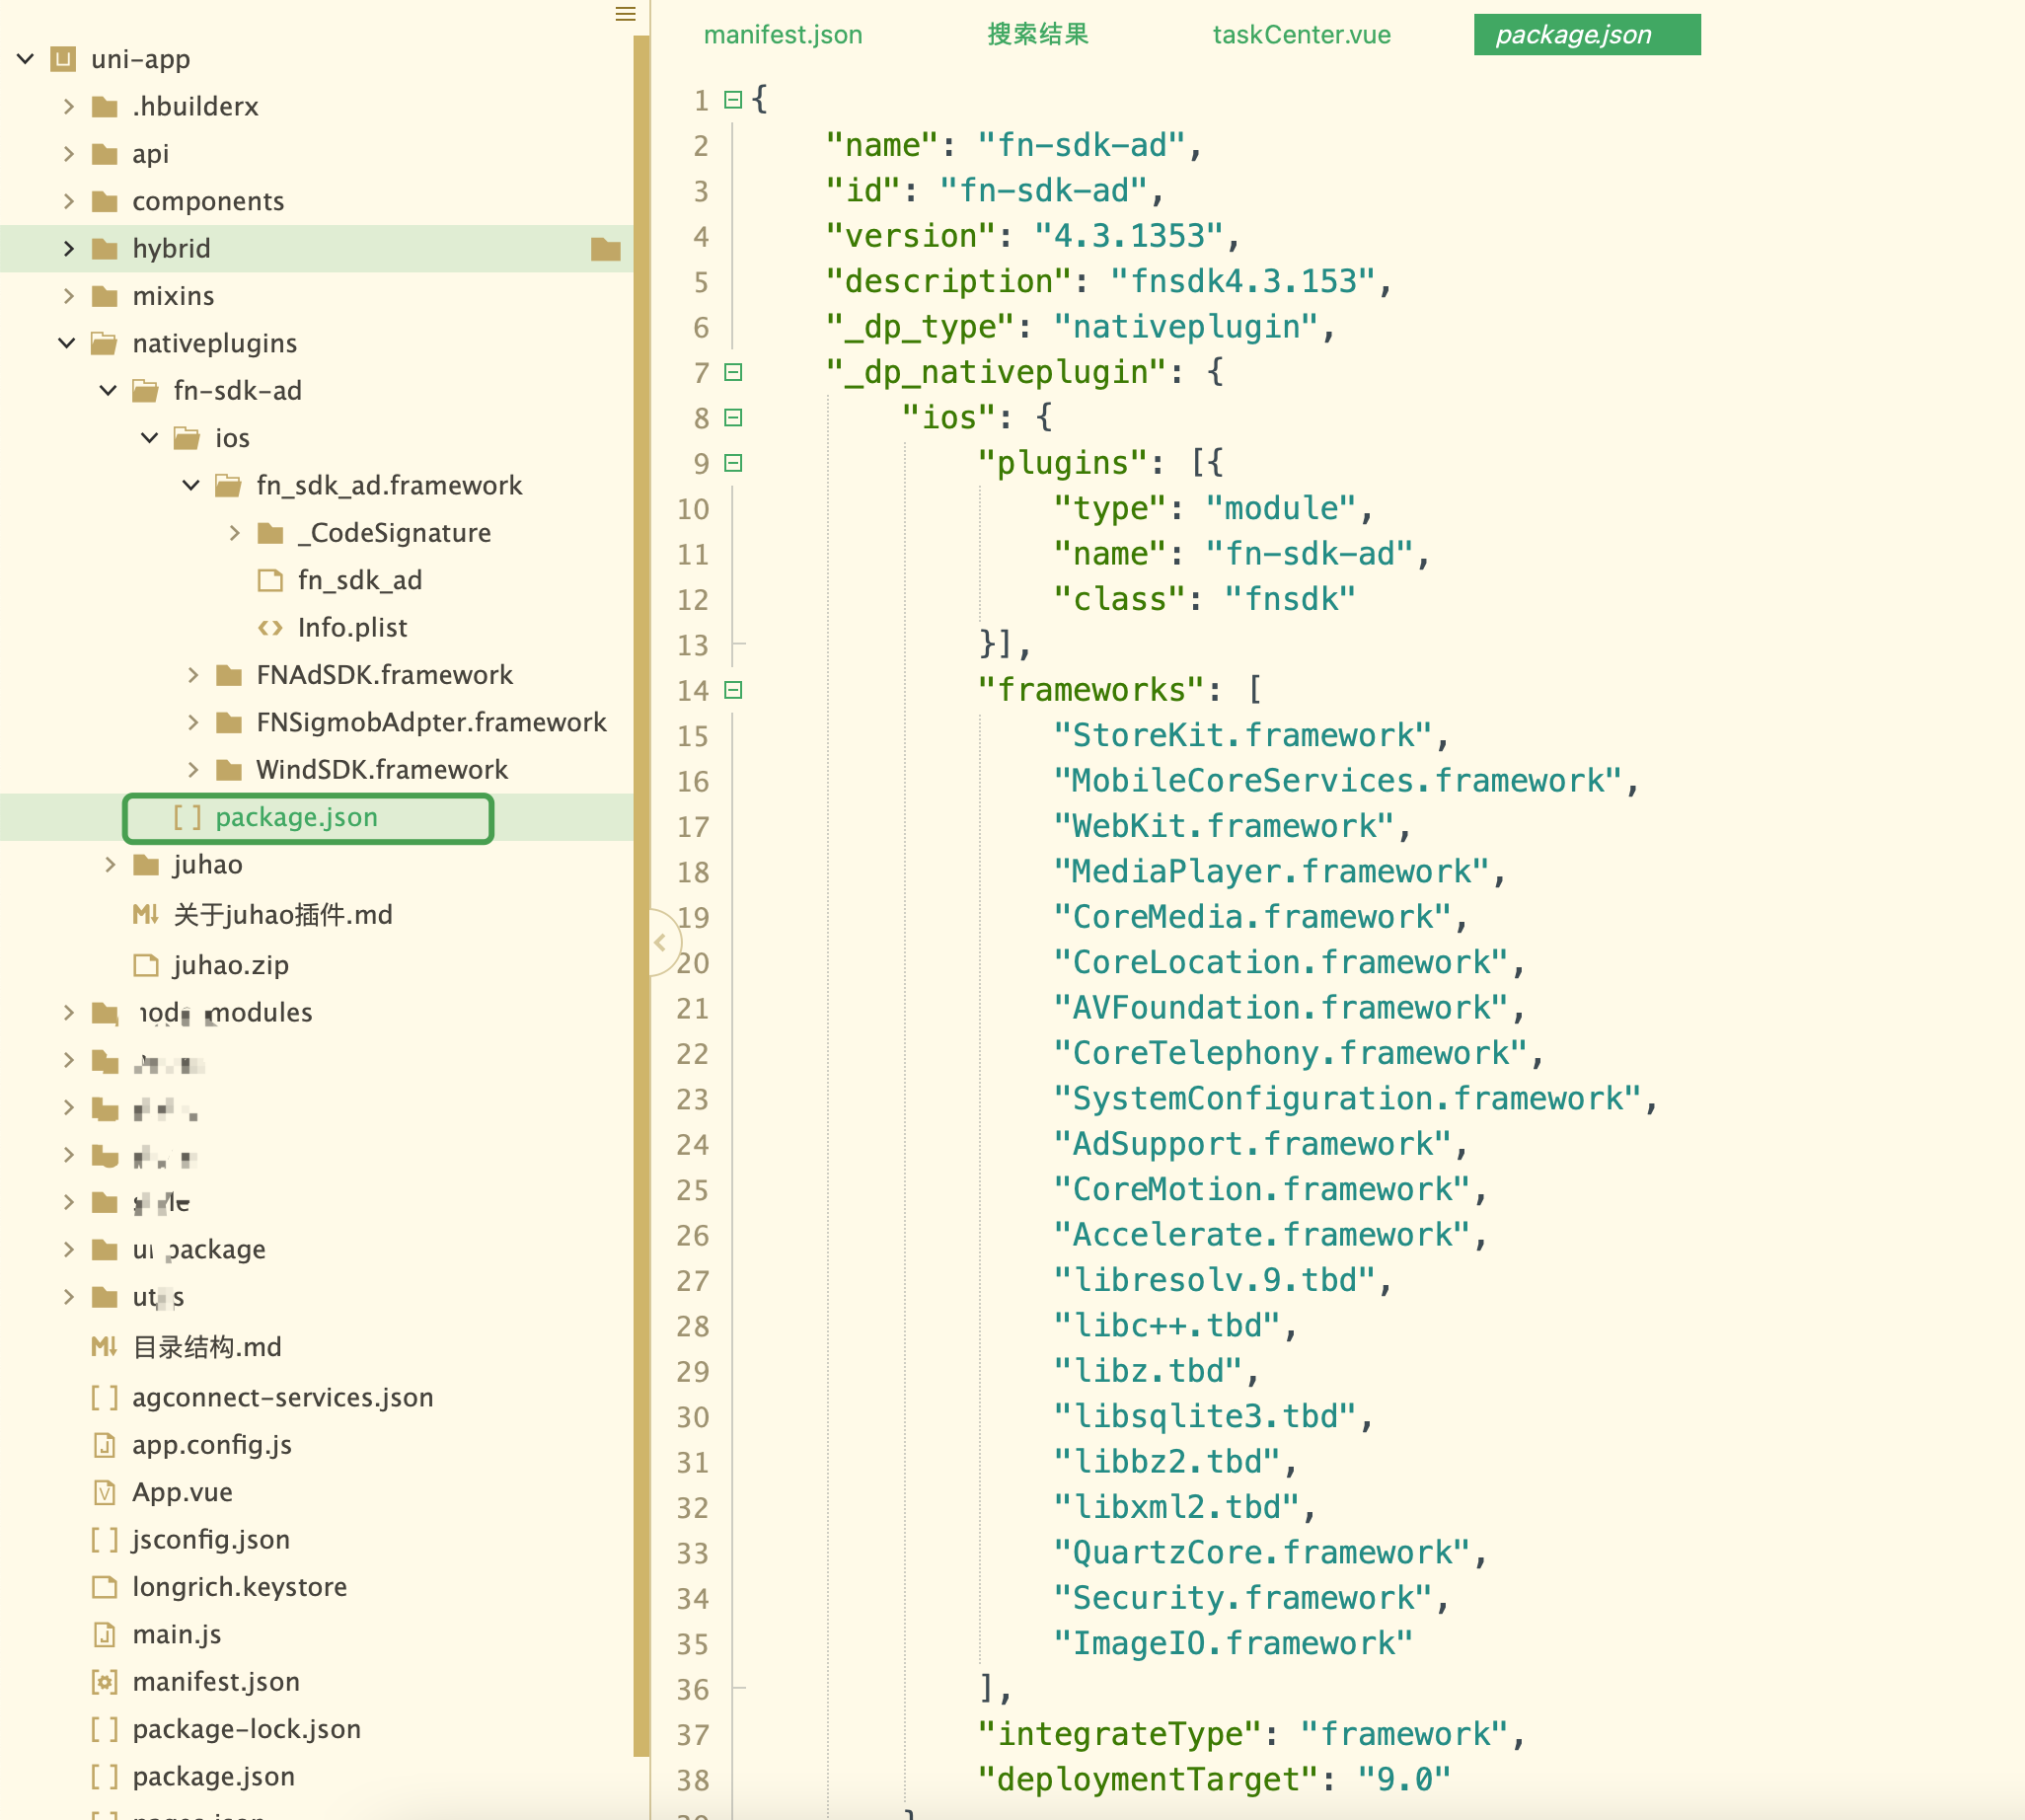
Task: Click the "integrateType" key on line 37
Action: click(1118, 1734)
